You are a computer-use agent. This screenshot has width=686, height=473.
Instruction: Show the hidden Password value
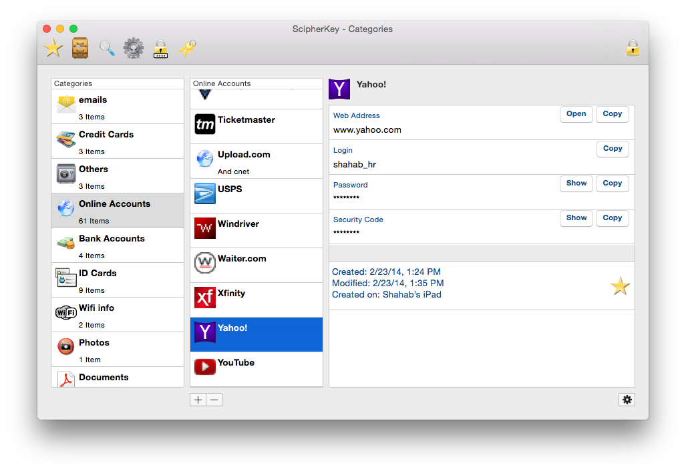576,183
